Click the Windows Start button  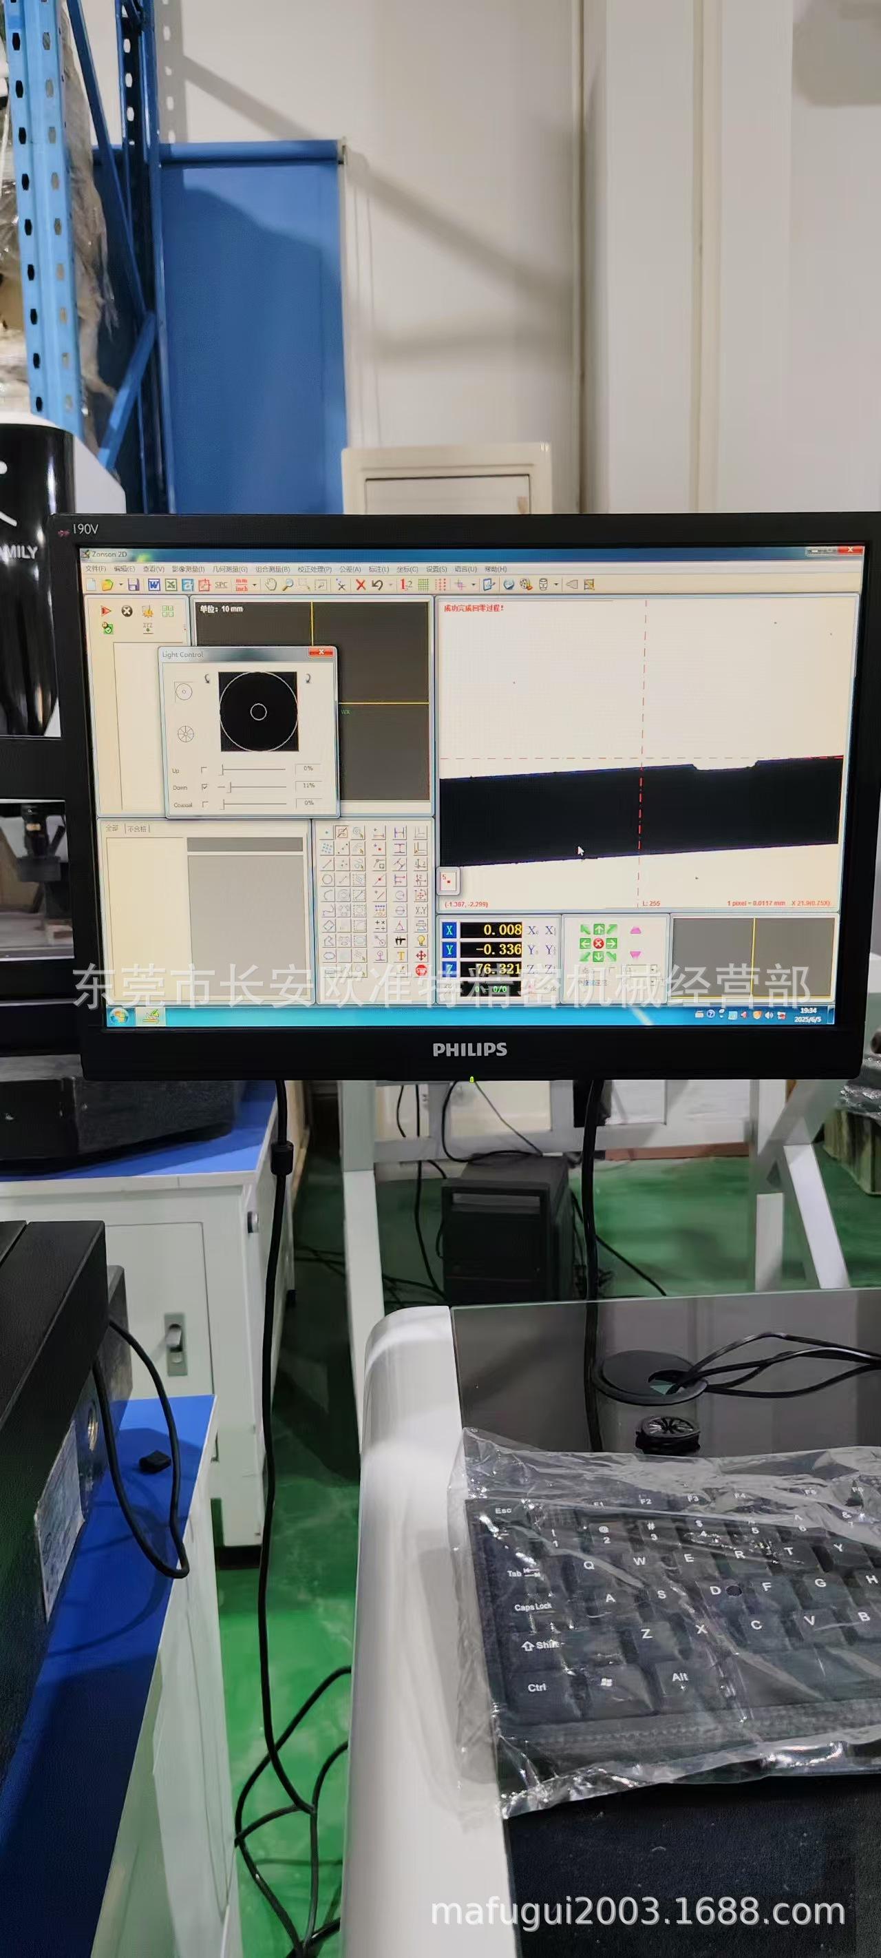click(x=118, y=1017)
